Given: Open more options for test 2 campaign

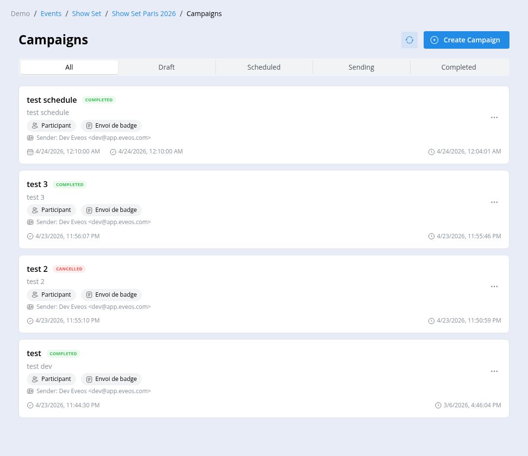Looking at the screenshot, I should 494,286.
